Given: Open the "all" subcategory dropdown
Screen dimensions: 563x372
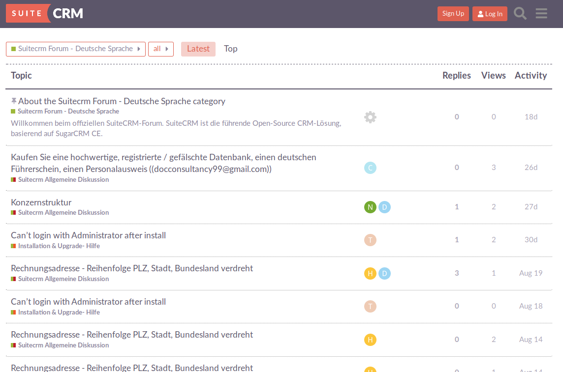Looking at the screenshot, I should [x=161, y=49].
